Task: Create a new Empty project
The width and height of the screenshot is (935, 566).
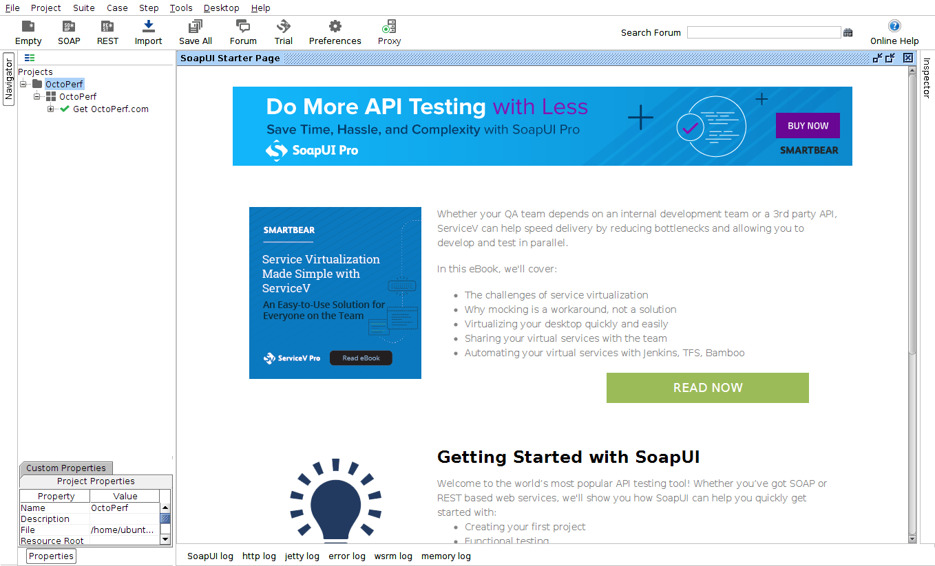Action: tap(28, 32)
